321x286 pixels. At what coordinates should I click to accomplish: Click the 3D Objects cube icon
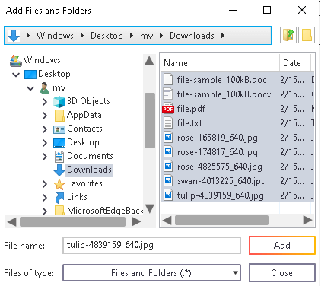(59, 101)
